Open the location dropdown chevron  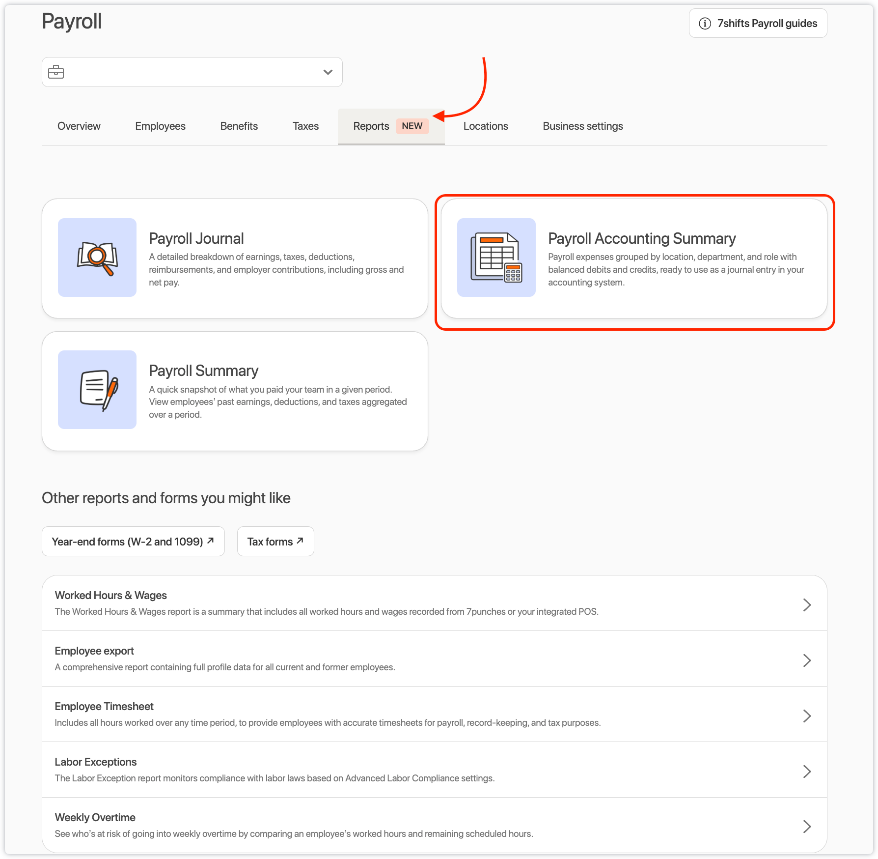click(328, 72)
